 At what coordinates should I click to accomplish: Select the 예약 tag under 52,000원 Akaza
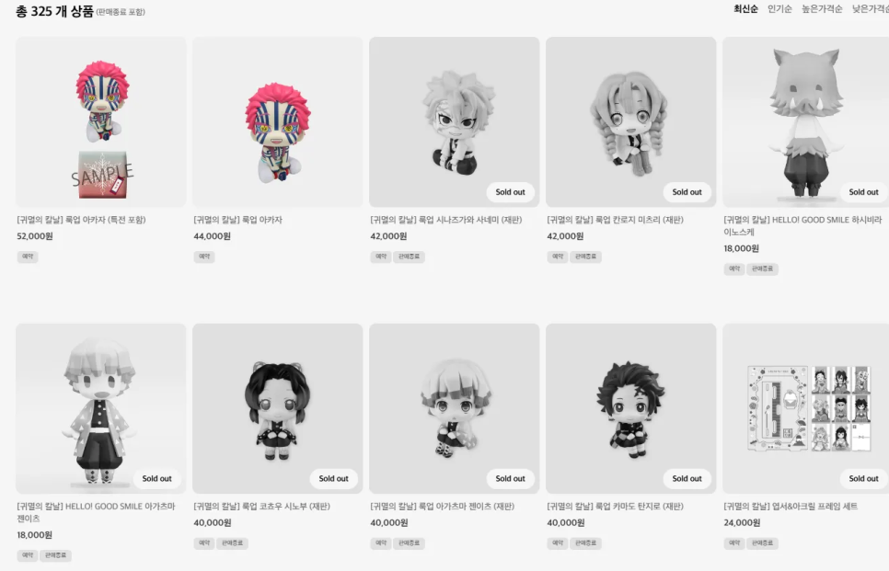coord(28,257)
